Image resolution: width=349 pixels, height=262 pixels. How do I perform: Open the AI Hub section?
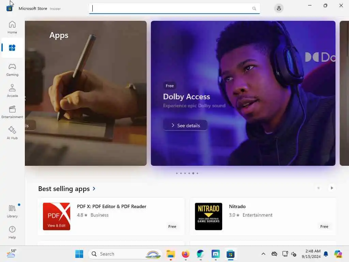click(x=12, y=133)
